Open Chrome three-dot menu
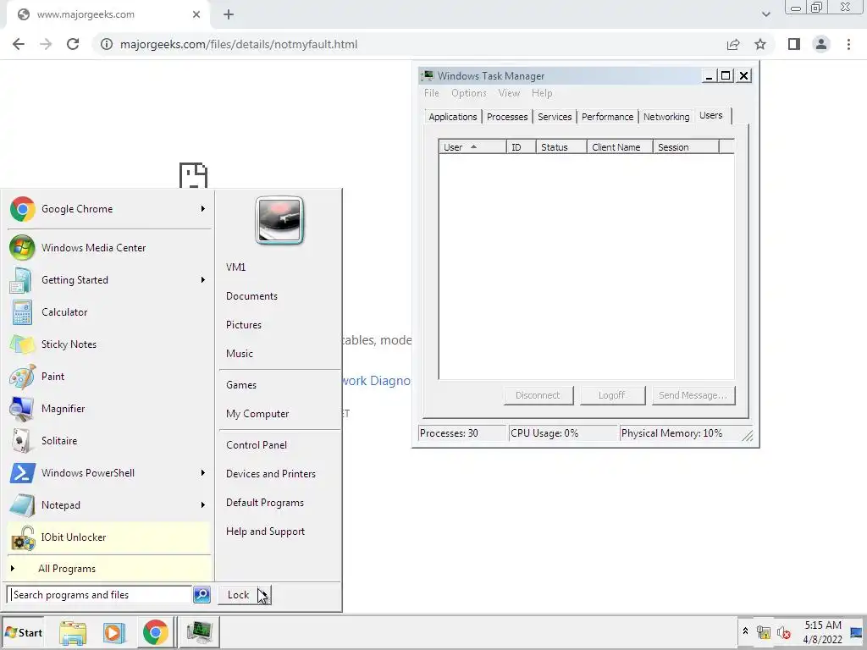Screen dimensions: 867x650 point(848,44)
